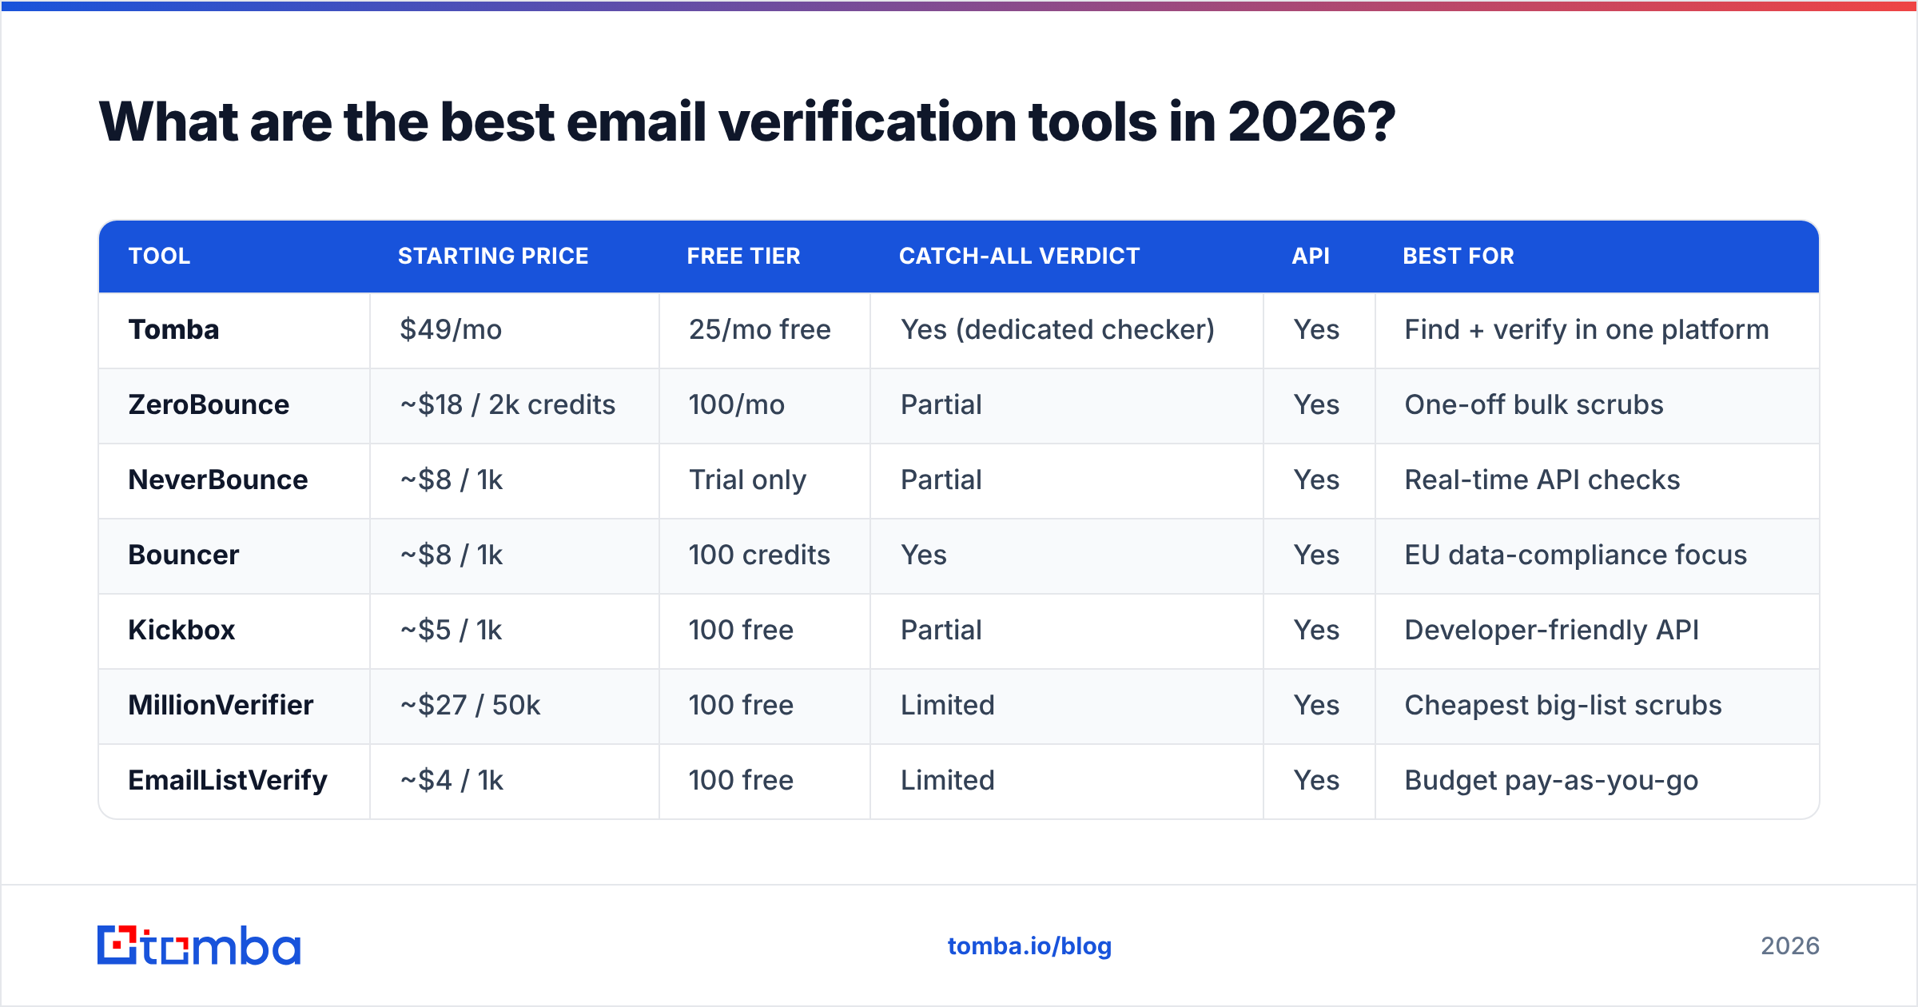The width and height of the screenshot is (1918, 1007).
Task: Click ZeroBounce's API Yes cell
Action: click(1319, 405)
